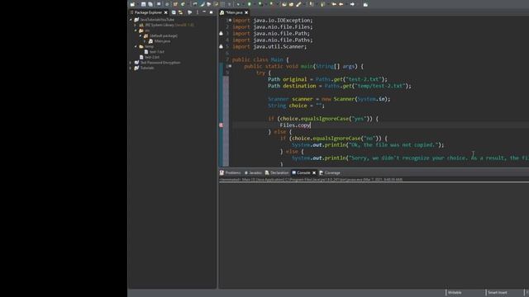This screenshot has height=297, width=529.
Task: Expand the Tutorials project node
Action: pyautogui.click(x=131, y=68)
